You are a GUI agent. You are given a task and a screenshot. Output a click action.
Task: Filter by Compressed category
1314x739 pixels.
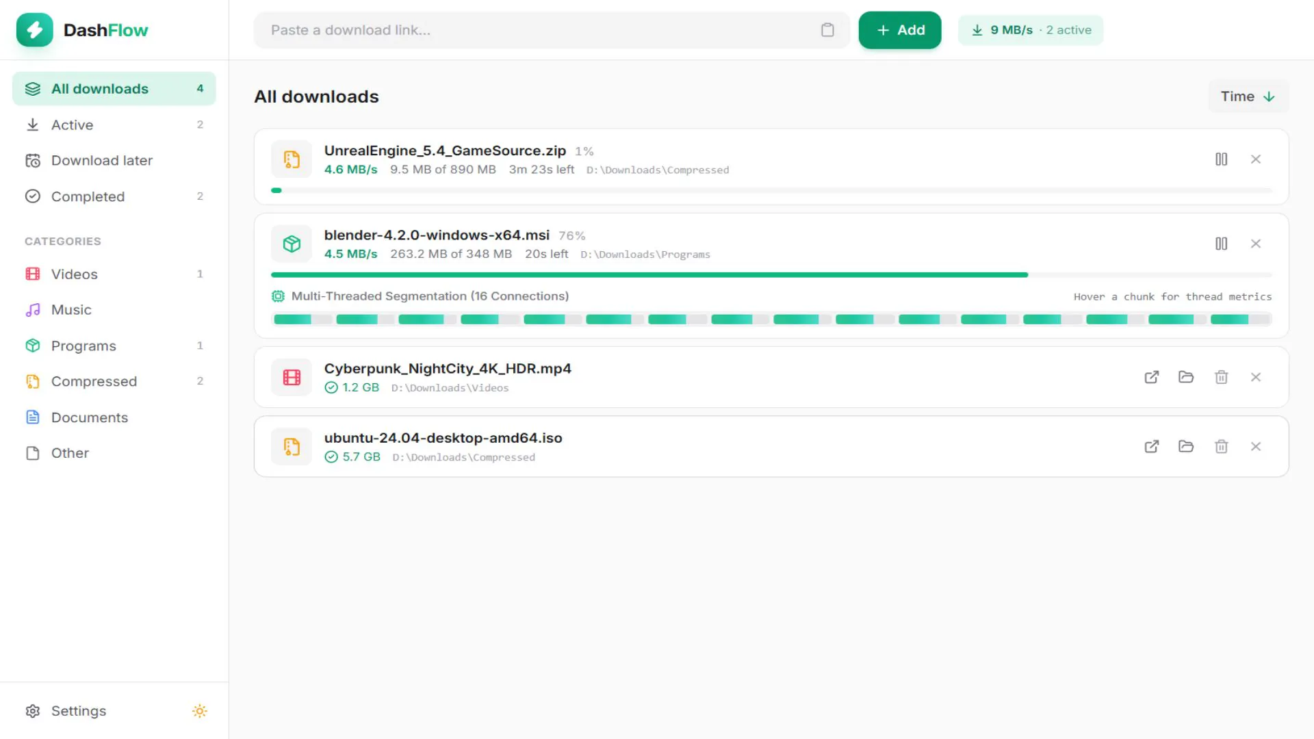(114, 381)
